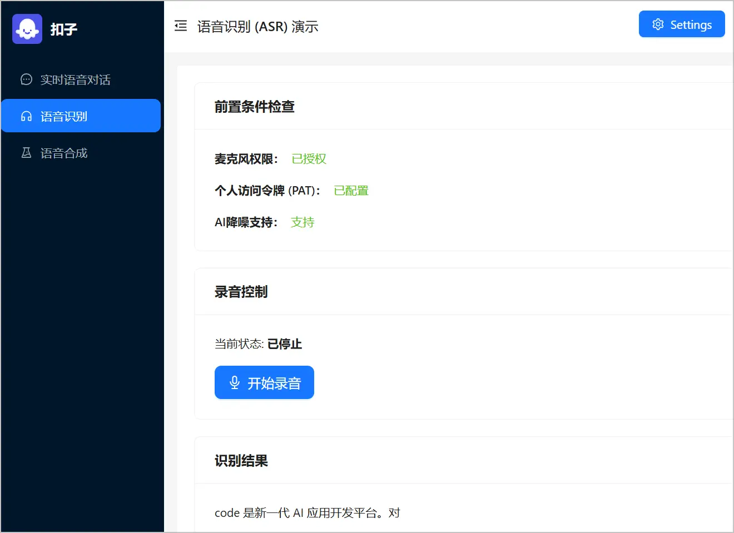Start recording with the 开始录音 button
The image size is (734, 533).
coord(264,382)
